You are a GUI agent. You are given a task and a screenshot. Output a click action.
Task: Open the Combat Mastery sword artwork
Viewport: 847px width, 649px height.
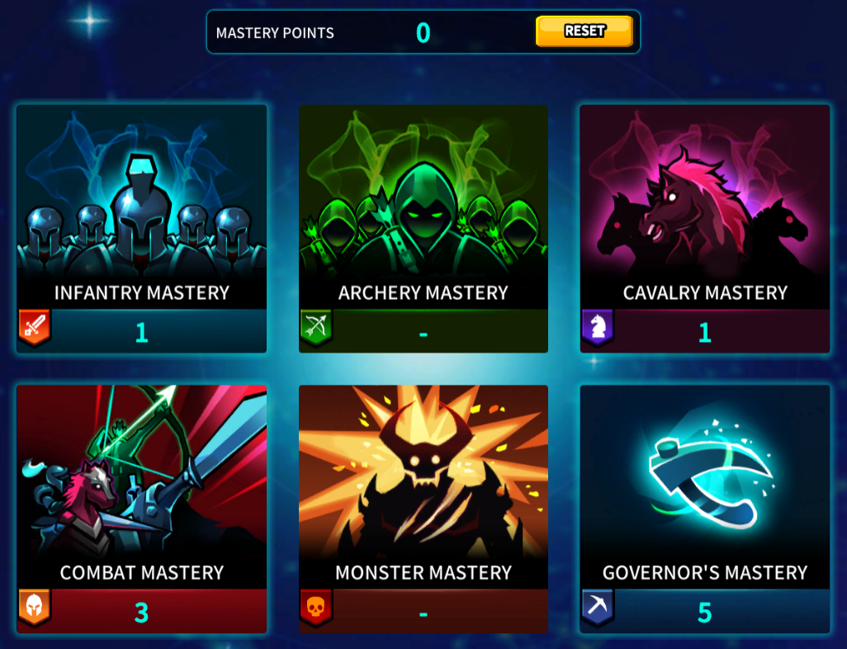[141, 471]
